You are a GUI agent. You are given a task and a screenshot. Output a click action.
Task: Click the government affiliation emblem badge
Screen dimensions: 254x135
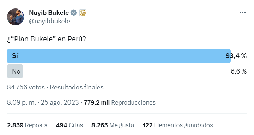pyautogui.click(x=83, y=13)
